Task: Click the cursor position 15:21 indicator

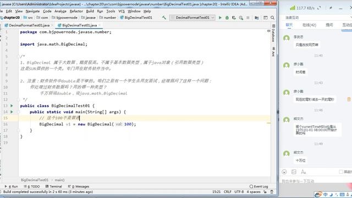Action: pyautogui.click(x=216, y=192)
